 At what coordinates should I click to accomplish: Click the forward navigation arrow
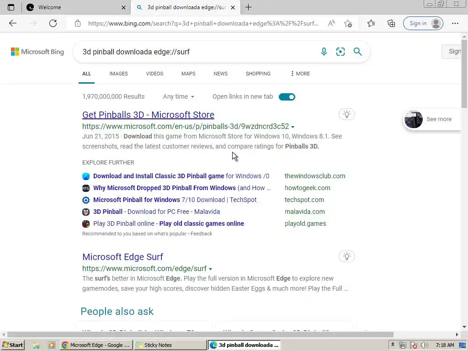point(33,23)
